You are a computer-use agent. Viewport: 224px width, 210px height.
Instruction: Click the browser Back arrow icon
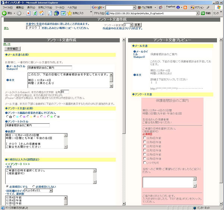[4, 13]
